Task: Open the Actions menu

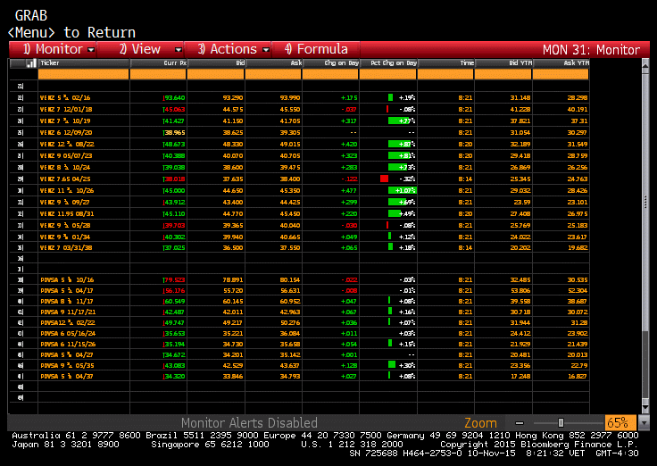Action: pos(228,49)
